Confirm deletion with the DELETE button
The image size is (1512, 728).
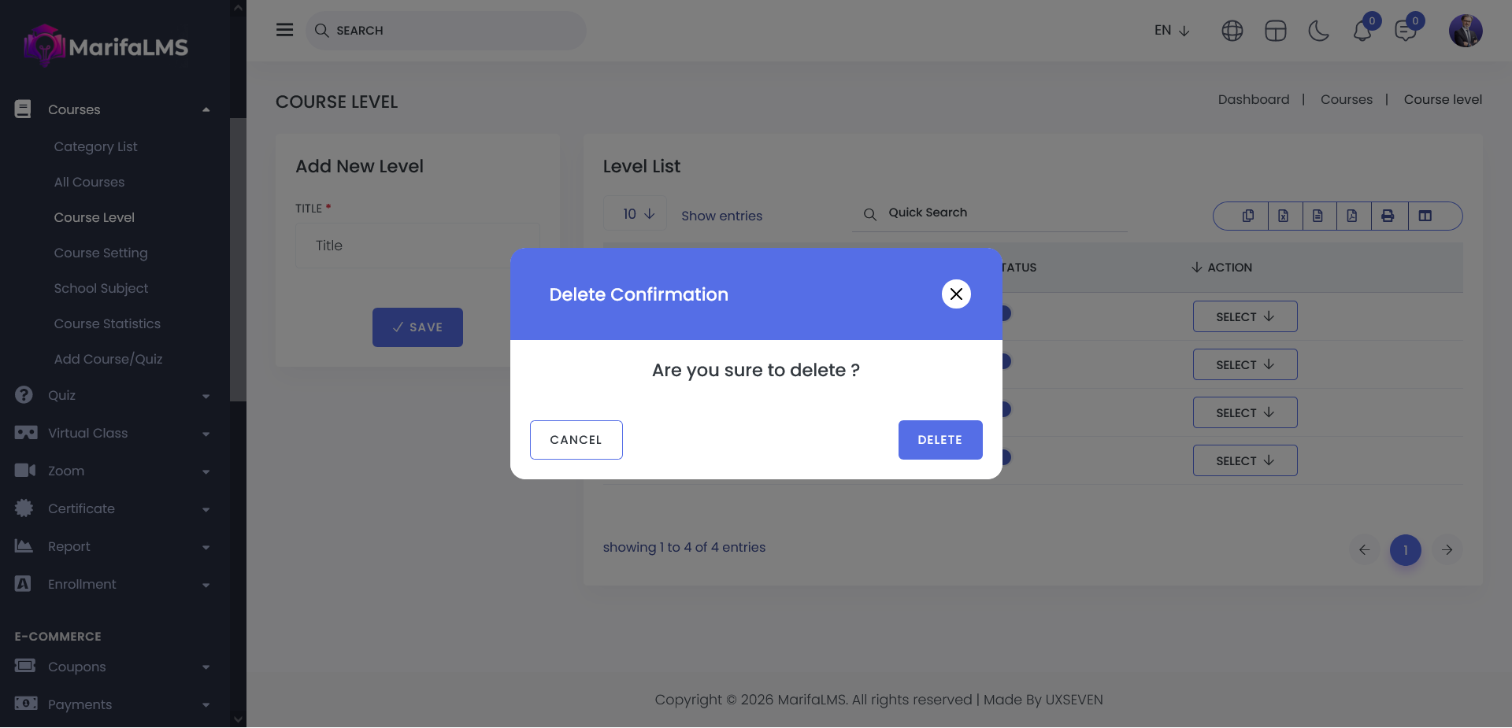tap(939, 440)
